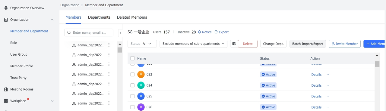386x111 pixels.
Task: Check the box for member 022
Action: 132,74
